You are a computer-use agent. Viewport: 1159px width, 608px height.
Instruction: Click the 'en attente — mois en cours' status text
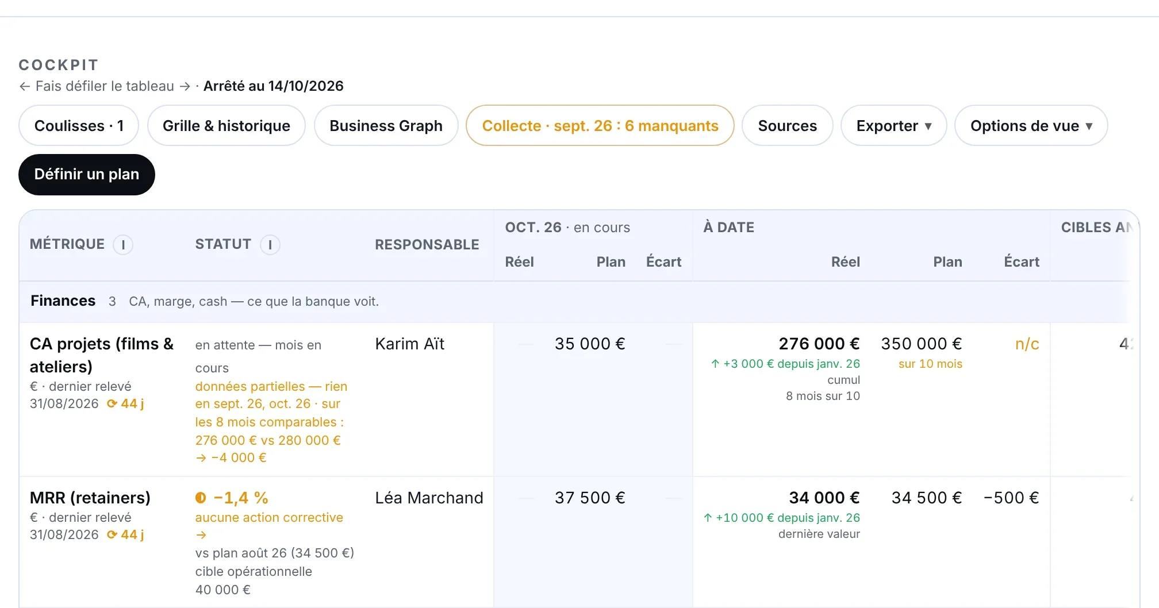coord(258,356)
